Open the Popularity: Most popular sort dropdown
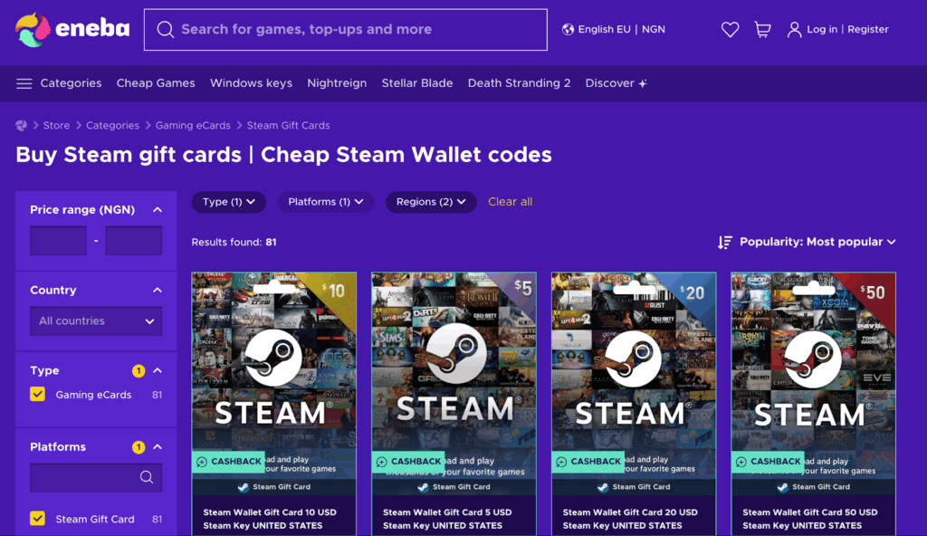This screenshot has height=536, width=927. pyautogui.click(x=807, y=242)
